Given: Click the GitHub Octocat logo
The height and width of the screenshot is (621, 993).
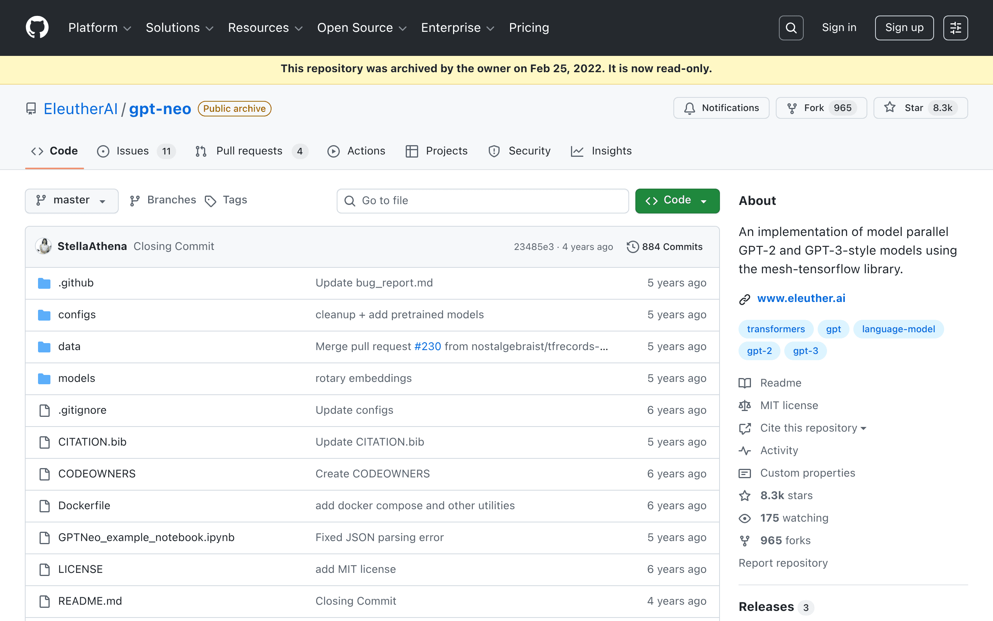Looking at the screenshot, I should [x=37, y=28].
